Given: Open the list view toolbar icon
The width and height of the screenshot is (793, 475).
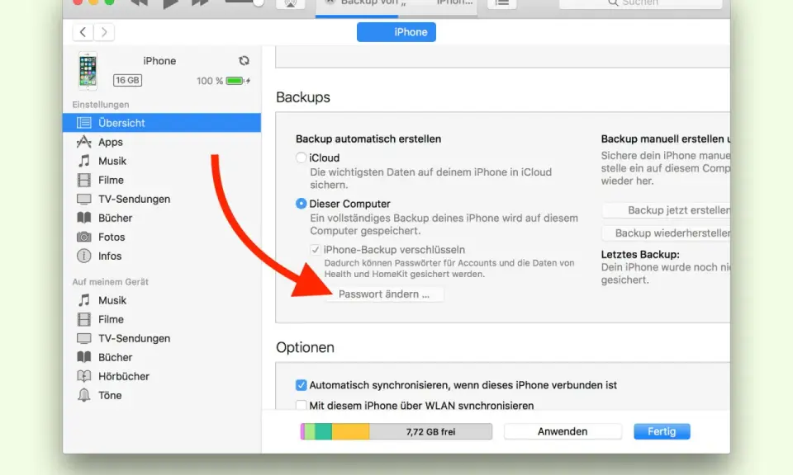Looking at the screenshot, I should click(x=501, y=3).
